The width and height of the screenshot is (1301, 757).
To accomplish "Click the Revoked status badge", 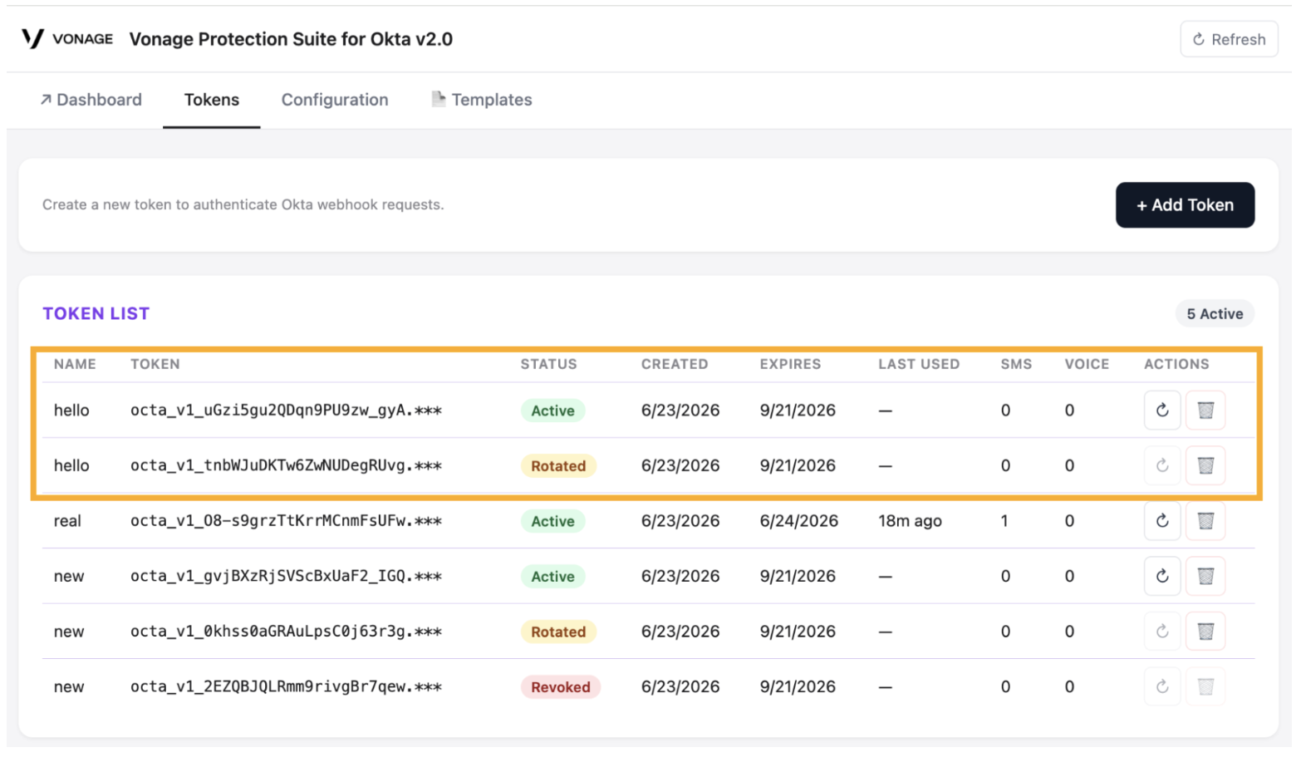I will point(560,687).
